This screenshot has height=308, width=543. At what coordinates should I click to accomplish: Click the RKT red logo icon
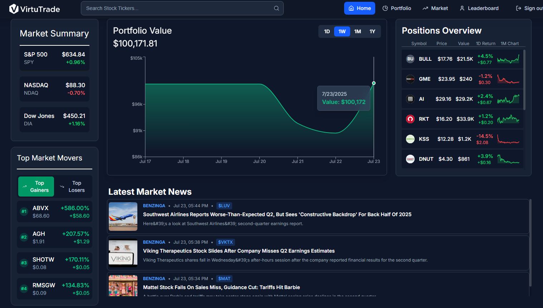[x=410, y=119]
